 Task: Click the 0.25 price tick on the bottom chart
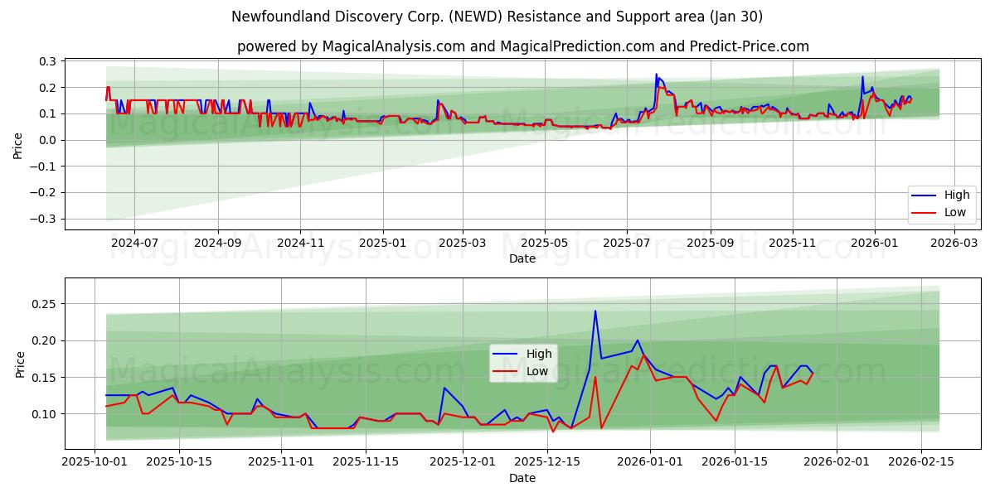(x=44, y=304)
